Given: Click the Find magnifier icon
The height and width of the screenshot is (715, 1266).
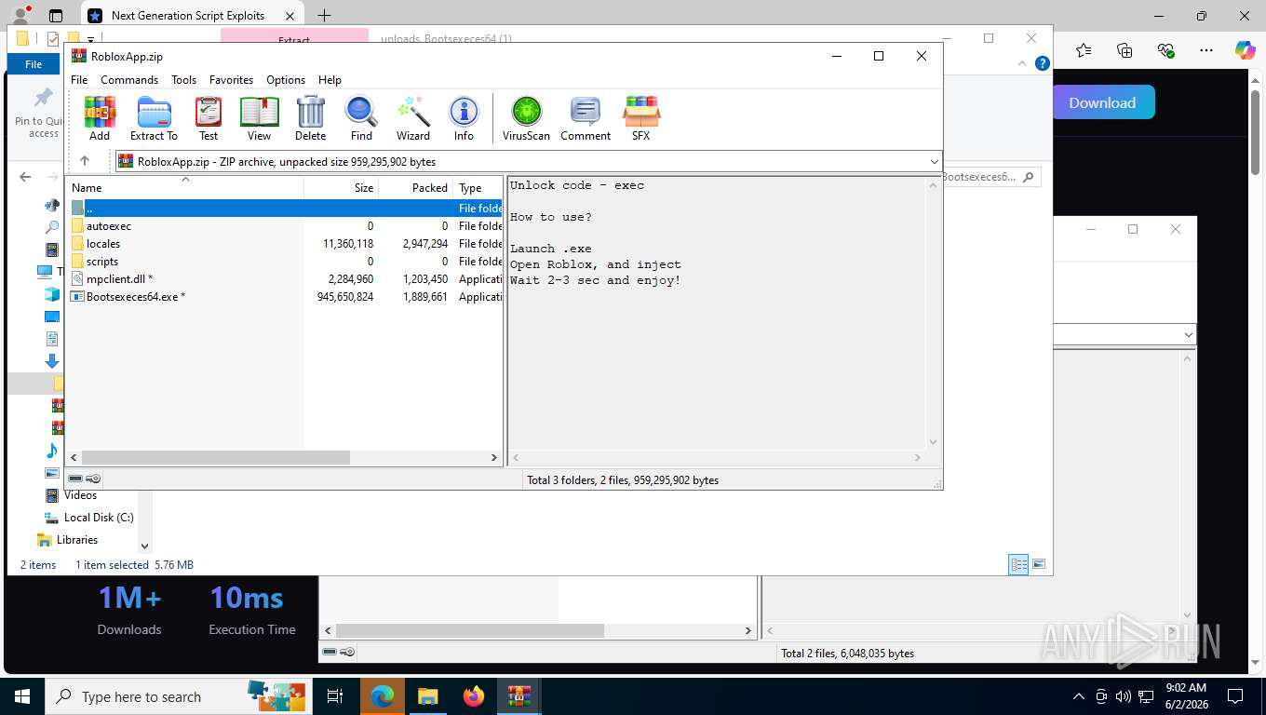Looking at the screenshot, I should 361,118.
